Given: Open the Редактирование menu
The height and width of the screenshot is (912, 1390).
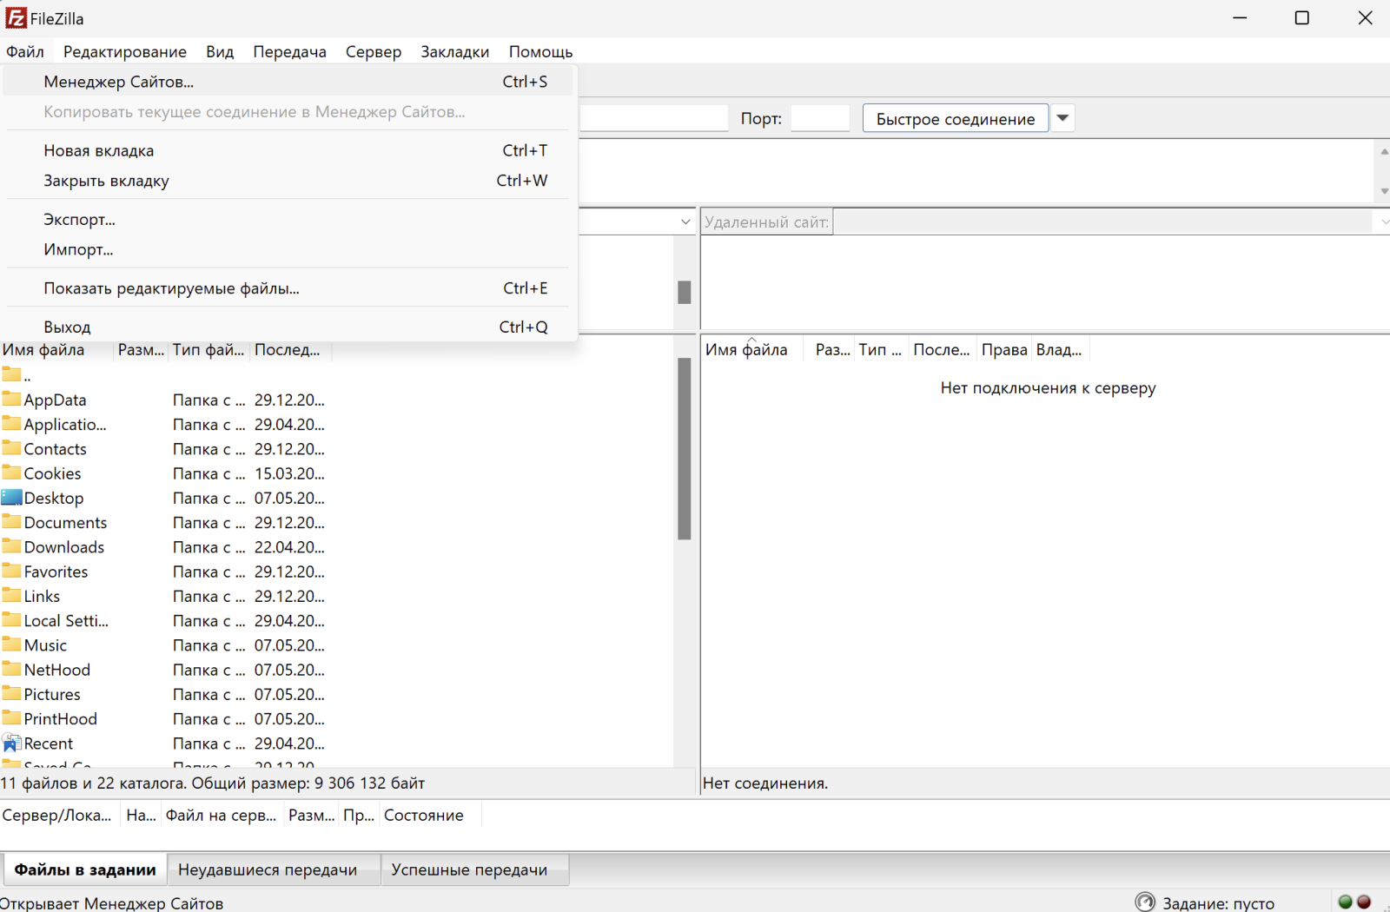Looking at the screenshot, I should [125, 51].
